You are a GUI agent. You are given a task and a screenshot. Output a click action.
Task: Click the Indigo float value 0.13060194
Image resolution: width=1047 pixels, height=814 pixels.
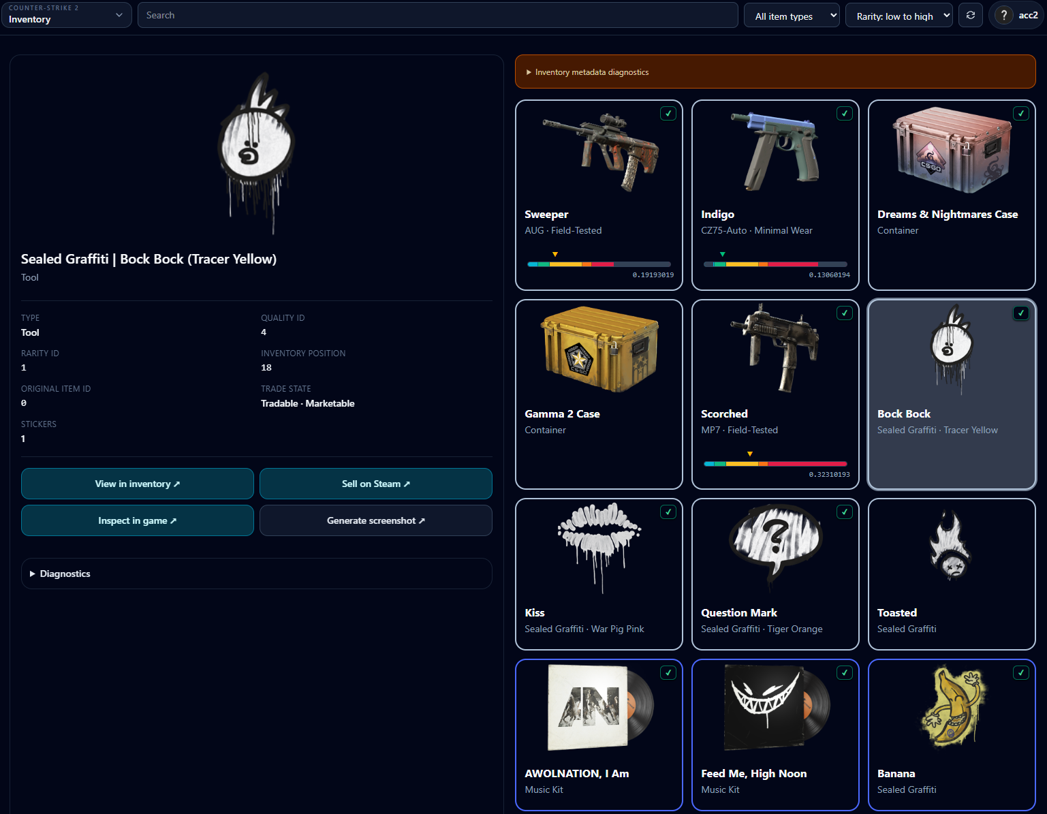[829, 275]
